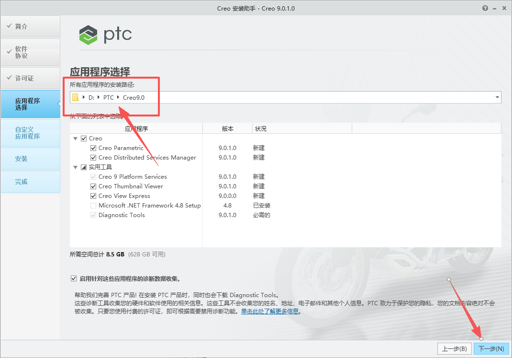Collapse the Creo tree node
Viewport: 512px width, 358px height.
point(75,138)
